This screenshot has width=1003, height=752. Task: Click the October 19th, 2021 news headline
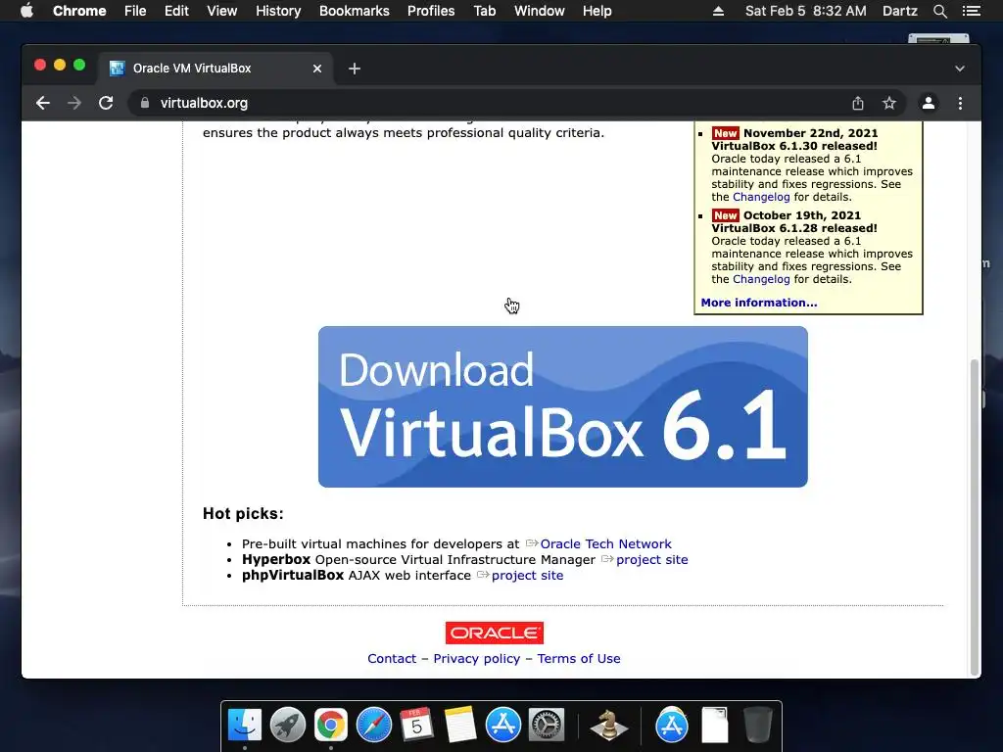794,222
